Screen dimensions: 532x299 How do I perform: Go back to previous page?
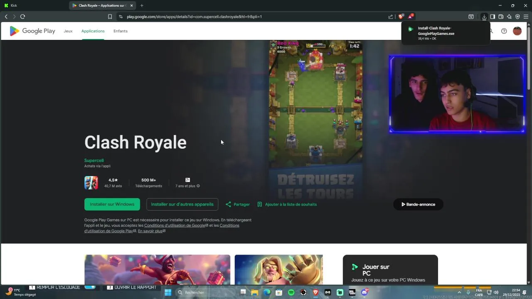(6, 17)
